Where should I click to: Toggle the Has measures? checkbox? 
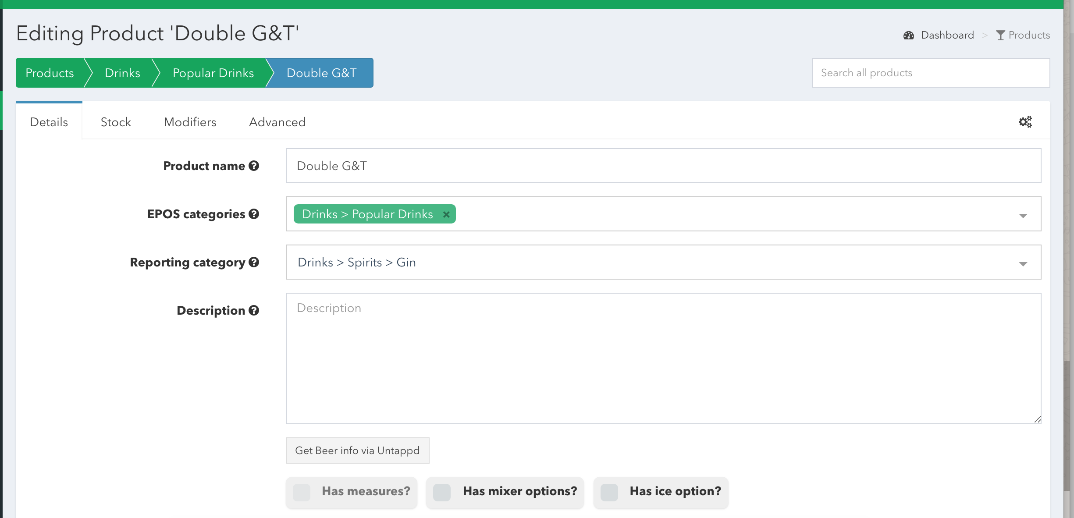point(302,492)
